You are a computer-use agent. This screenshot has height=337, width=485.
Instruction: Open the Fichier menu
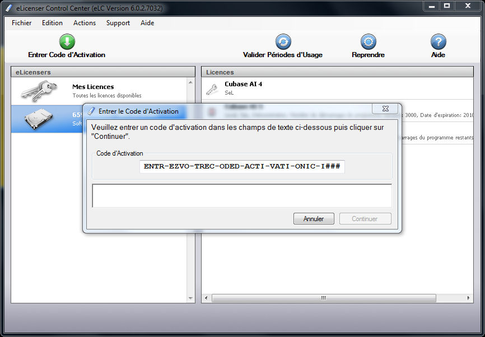point(22,23)
